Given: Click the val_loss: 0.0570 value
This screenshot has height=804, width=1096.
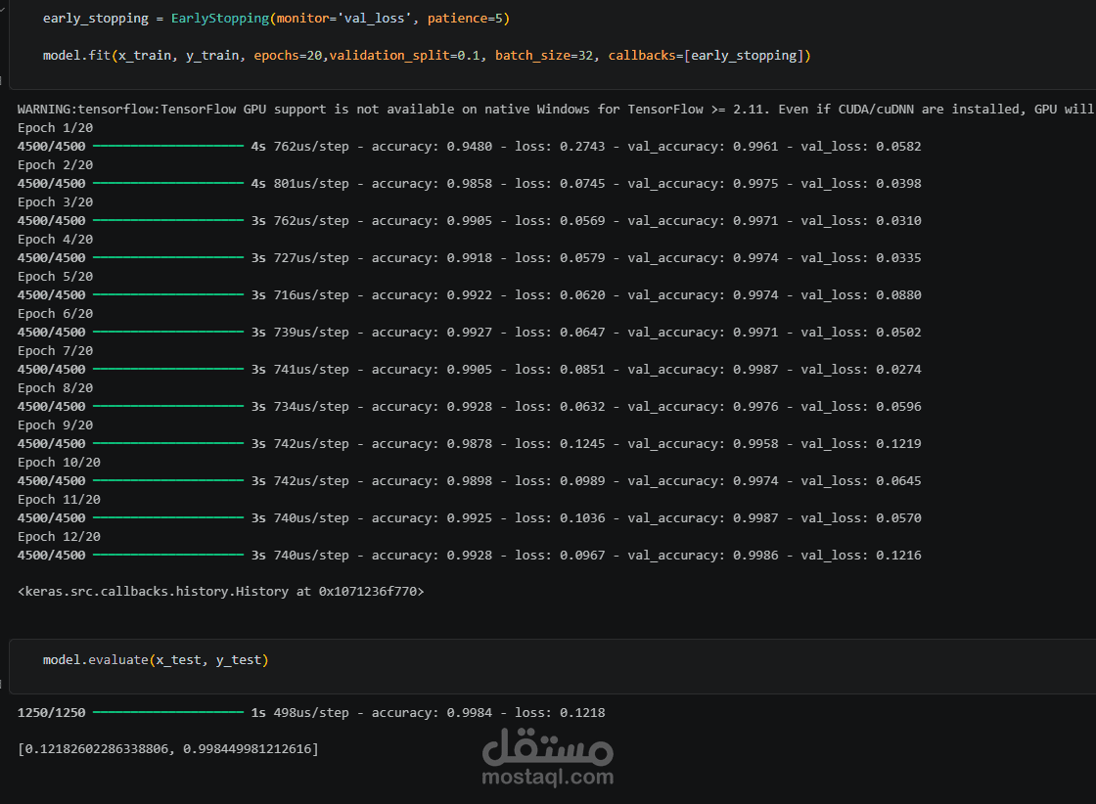Looking at the screenshot, I should pyautogui.click(x=861, y=517).
